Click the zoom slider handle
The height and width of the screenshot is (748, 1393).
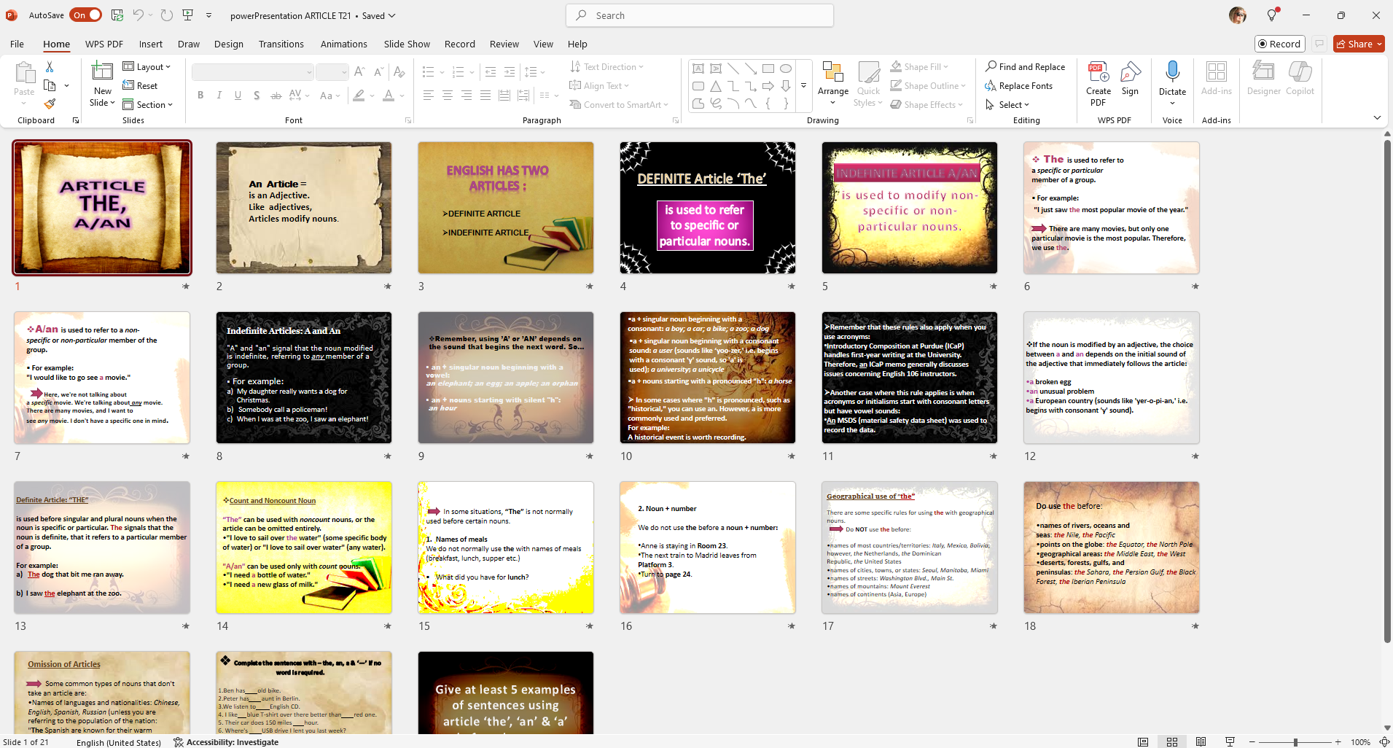(1295, 742)
